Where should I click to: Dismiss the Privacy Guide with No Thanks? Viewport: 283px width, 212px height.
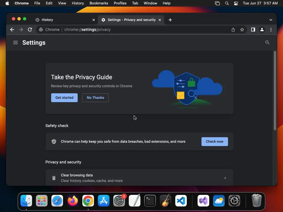pyautogui.click(x=95, y=98)
